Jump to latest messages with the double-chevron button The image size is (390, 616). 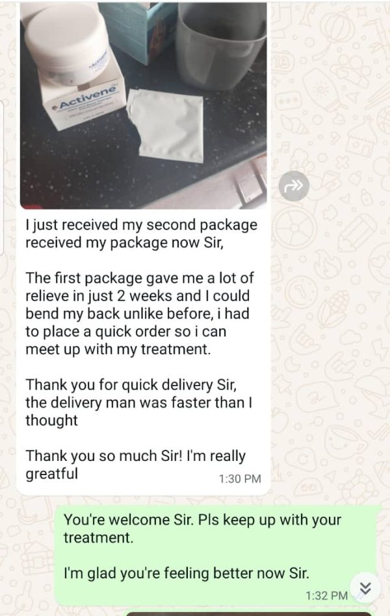pos(365,588)
